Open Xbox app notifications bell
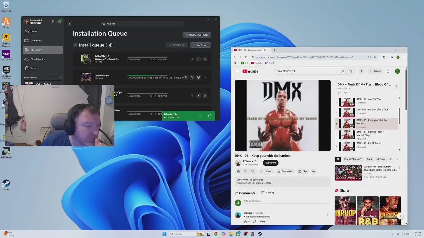The width and height of the screenshot is (424, 238). coord(60,22)
